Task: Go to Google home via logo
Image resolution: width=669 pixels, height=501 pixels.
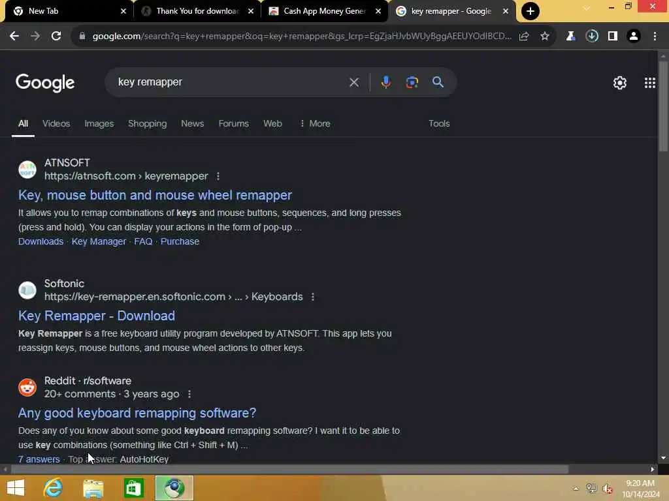Action: tap(45, 83)
